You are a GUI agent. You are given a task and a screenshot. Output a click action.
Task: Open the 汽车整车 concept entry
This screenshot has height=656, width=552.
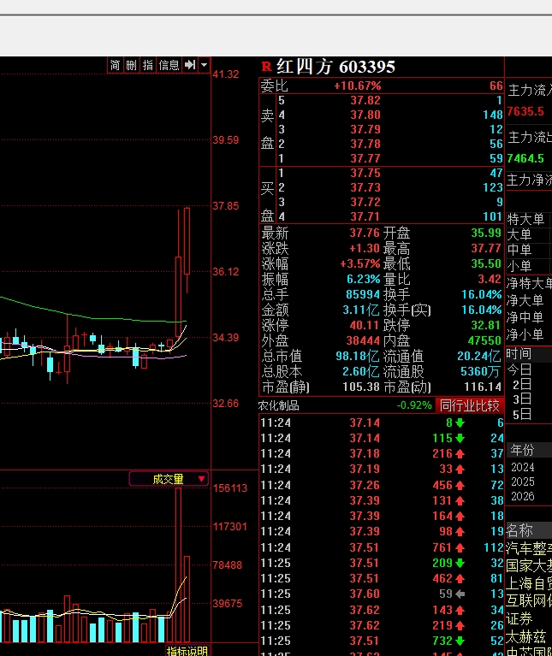[x=529, y=548]
